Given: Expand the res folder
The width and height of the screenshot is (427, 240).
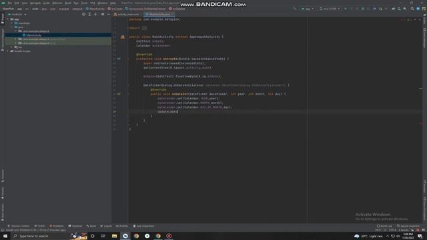Looking at the screenshot, I should [x=12, y=47].
